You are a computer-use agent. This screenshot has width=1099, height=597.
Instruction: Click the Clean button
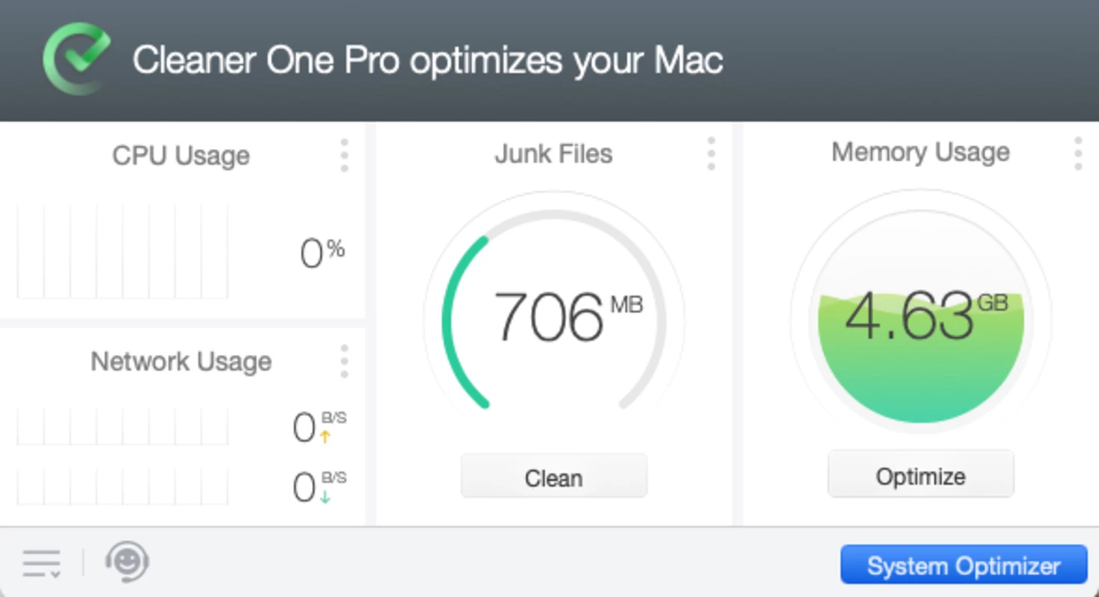553,476
